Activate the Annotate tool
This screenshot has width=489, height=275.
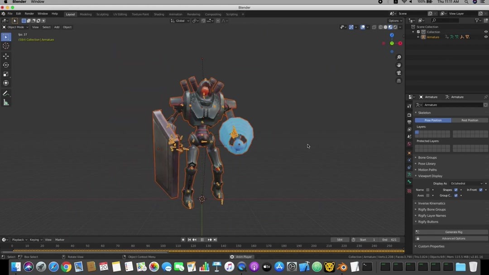6,94
